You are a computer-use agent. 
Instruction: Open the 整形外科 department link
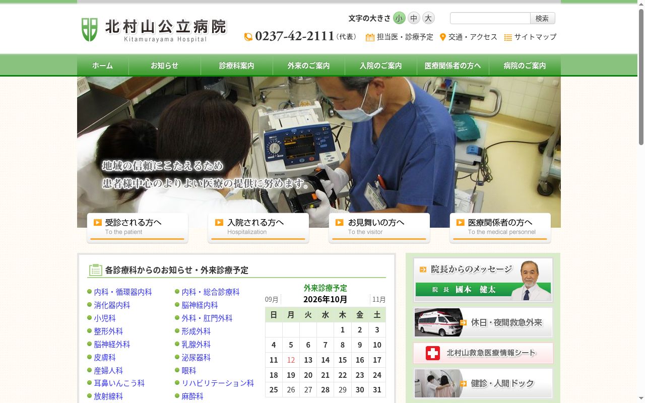pyautogui.click(x=108, y=331)
